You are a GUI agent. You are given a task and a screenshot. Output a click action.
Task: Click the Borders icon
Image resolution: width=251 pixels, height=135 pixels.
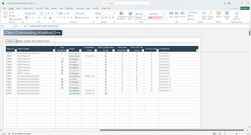click(x=39, y=18)
